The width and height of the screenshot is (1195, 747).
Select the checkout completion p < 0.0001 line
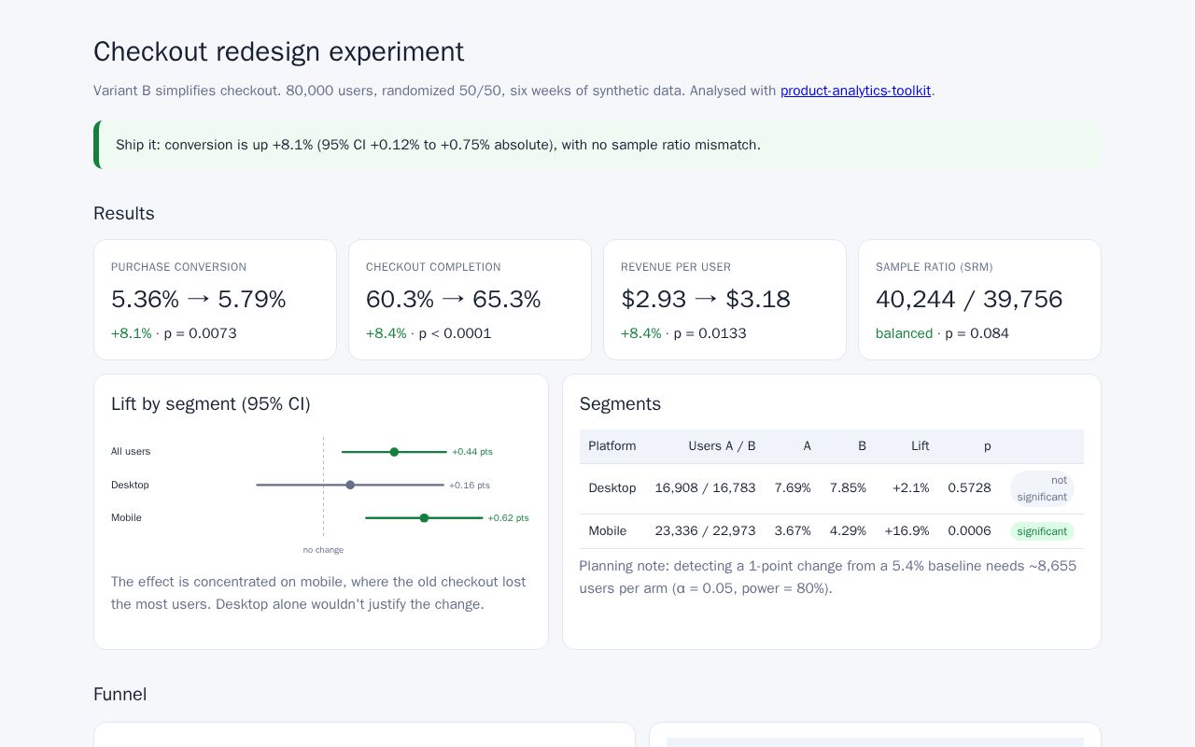(429, 333)
